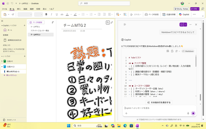The width and height of the screenshot is (206, 129).
Task: Switch to the 校閲 tab
Action: tap(38, 9)
